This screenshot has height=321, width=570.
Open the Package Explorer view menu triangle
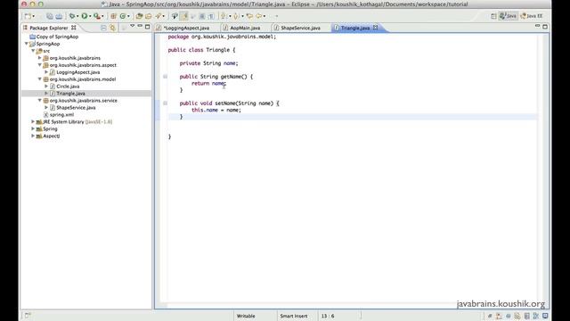point(133,26)
